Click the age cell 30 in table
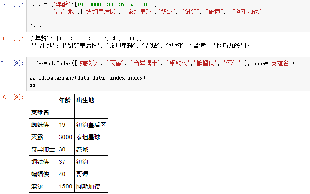 coord(66,149)
